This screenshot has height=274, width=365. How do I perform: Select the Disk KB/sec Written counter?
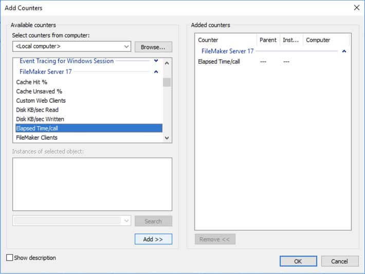click(x=89, y=119)
